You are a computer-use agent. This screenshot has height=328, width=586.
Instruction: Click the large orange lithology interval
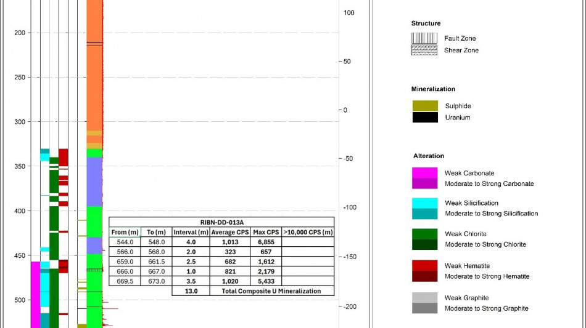pyautogui.click(x=94, y=65)
